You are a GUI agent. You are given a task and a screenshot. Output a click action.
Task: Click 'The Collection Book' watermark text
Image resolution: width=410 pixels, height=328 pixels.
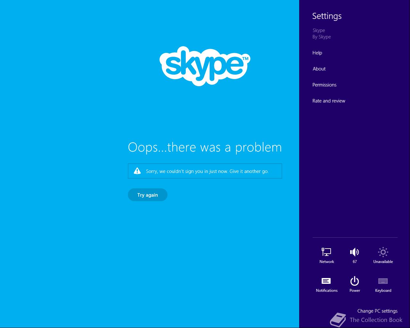376,320
